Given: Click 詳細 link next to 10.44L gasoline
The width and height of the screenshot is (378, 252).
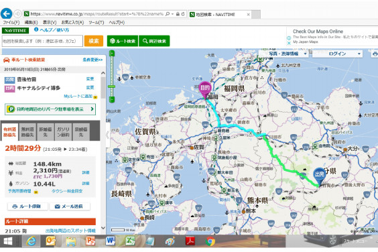Looking at the screenshot, I should pos(86,184).
